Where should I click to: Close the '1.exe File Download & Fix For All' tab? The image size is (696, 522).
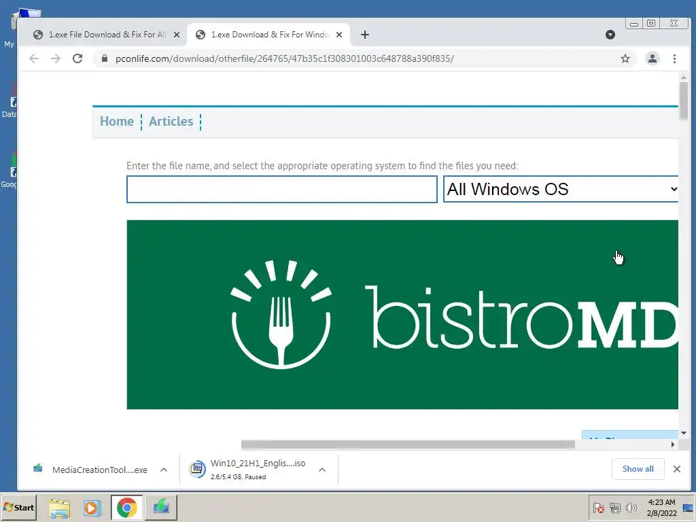tap(177, 35)
